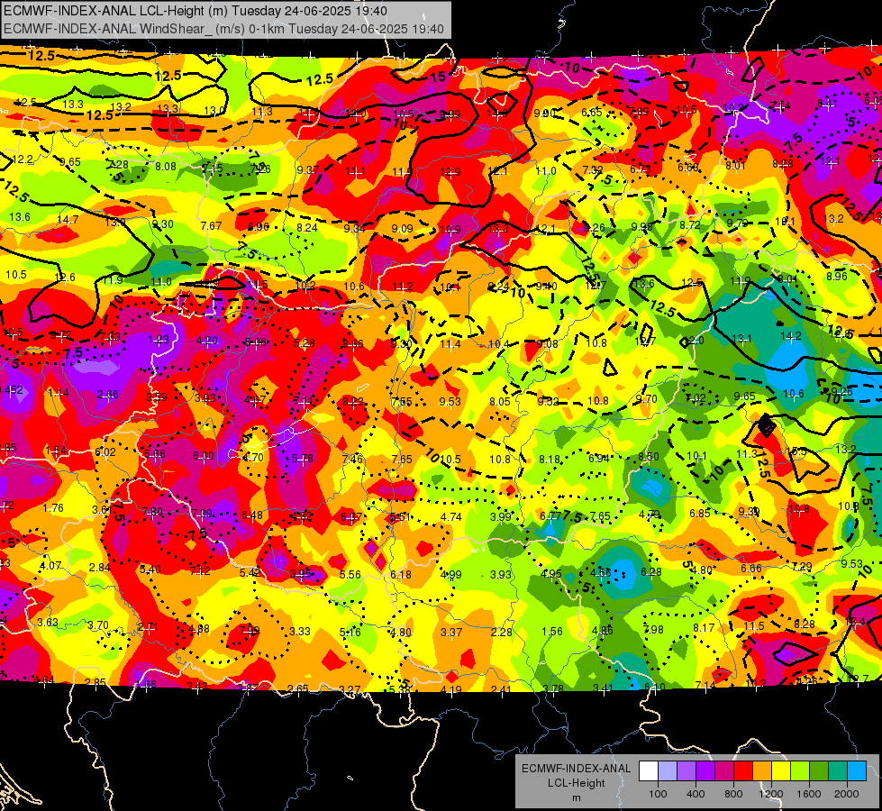Click the legend label 800
Image resolution: width=882 pixels, height=811 pixels.
[733, 794]
